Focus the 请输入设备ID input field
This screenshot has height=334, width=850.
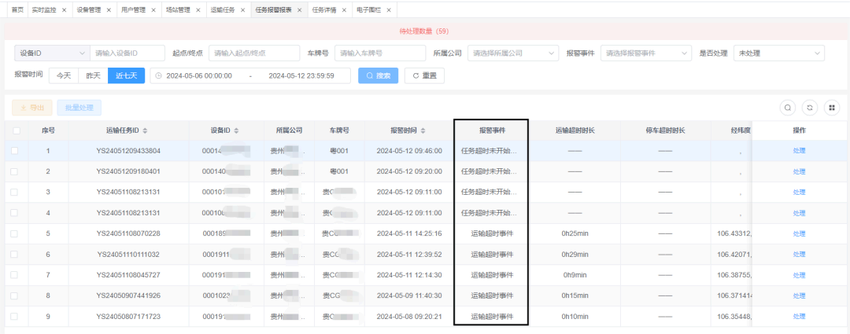click(128, 53)
